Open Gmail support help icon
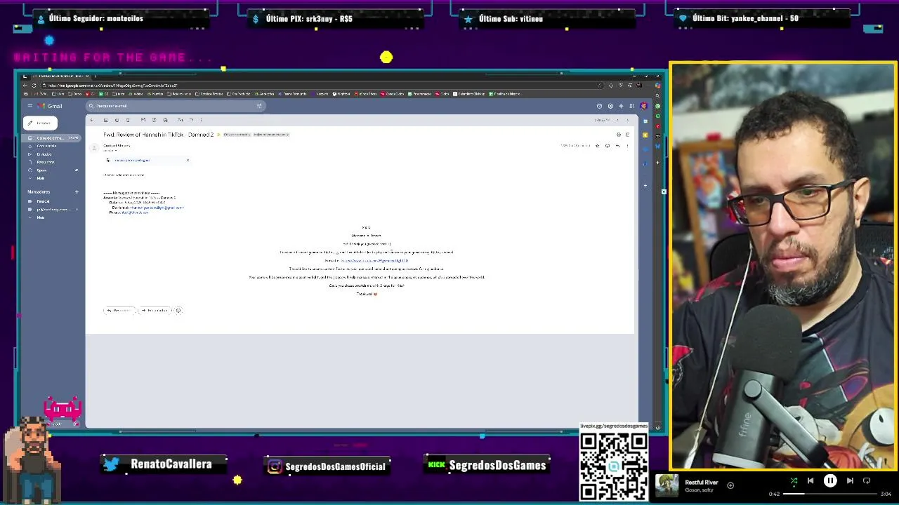The height and width of the screenshot is (505, 899). (599, 106)
